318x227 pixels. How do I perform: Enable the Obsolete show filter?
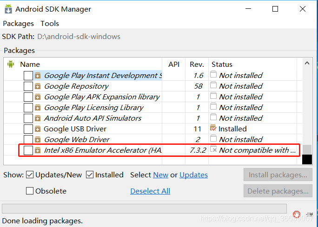coord(30,191)
